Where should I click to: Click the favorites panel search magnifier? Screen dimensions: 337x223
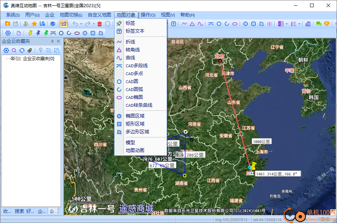tap(14, 50)
